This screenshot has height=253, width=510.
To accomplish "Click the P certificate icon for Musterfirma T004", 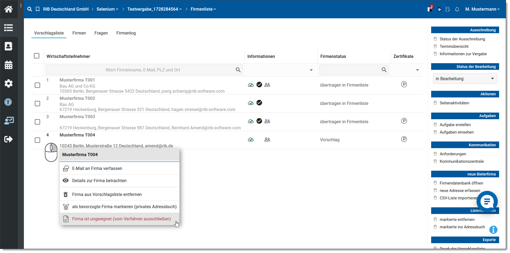I will coord(404,139).
